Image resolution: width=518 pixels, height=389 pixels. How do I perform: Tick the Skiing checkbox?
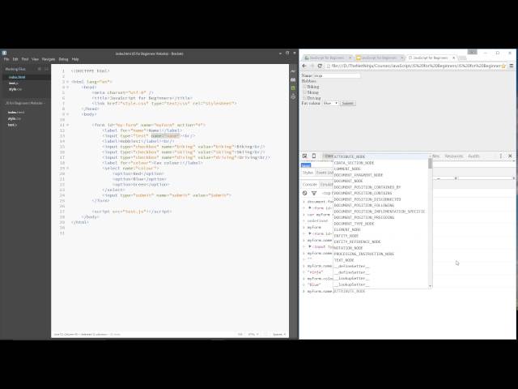pos(304,92)
